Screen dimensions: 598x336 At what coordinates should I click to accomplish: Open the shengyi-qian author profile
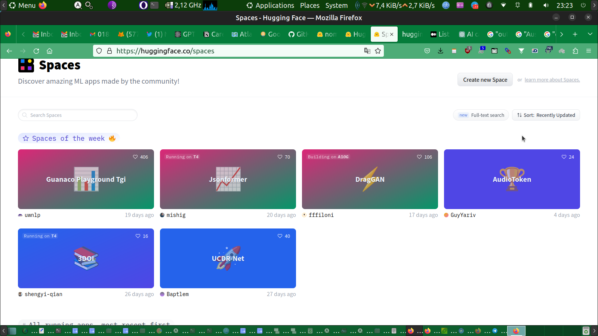(x=43, y=294)
